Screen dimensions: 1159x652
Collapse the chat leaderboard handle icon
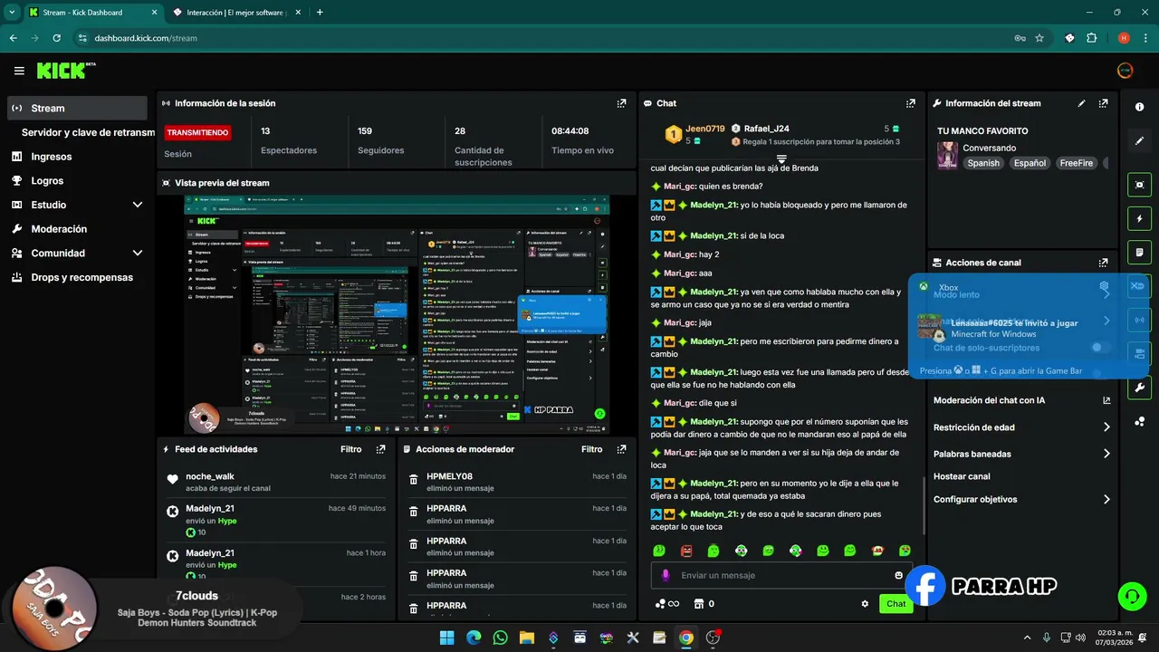tap(781, 158)
